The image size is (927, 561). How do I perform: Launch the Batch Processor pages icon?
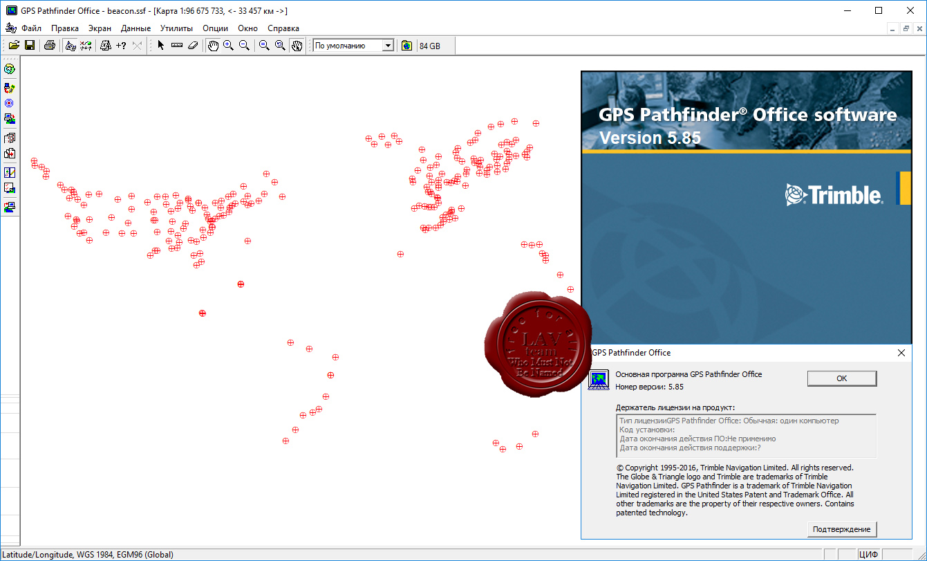(10, 138)
